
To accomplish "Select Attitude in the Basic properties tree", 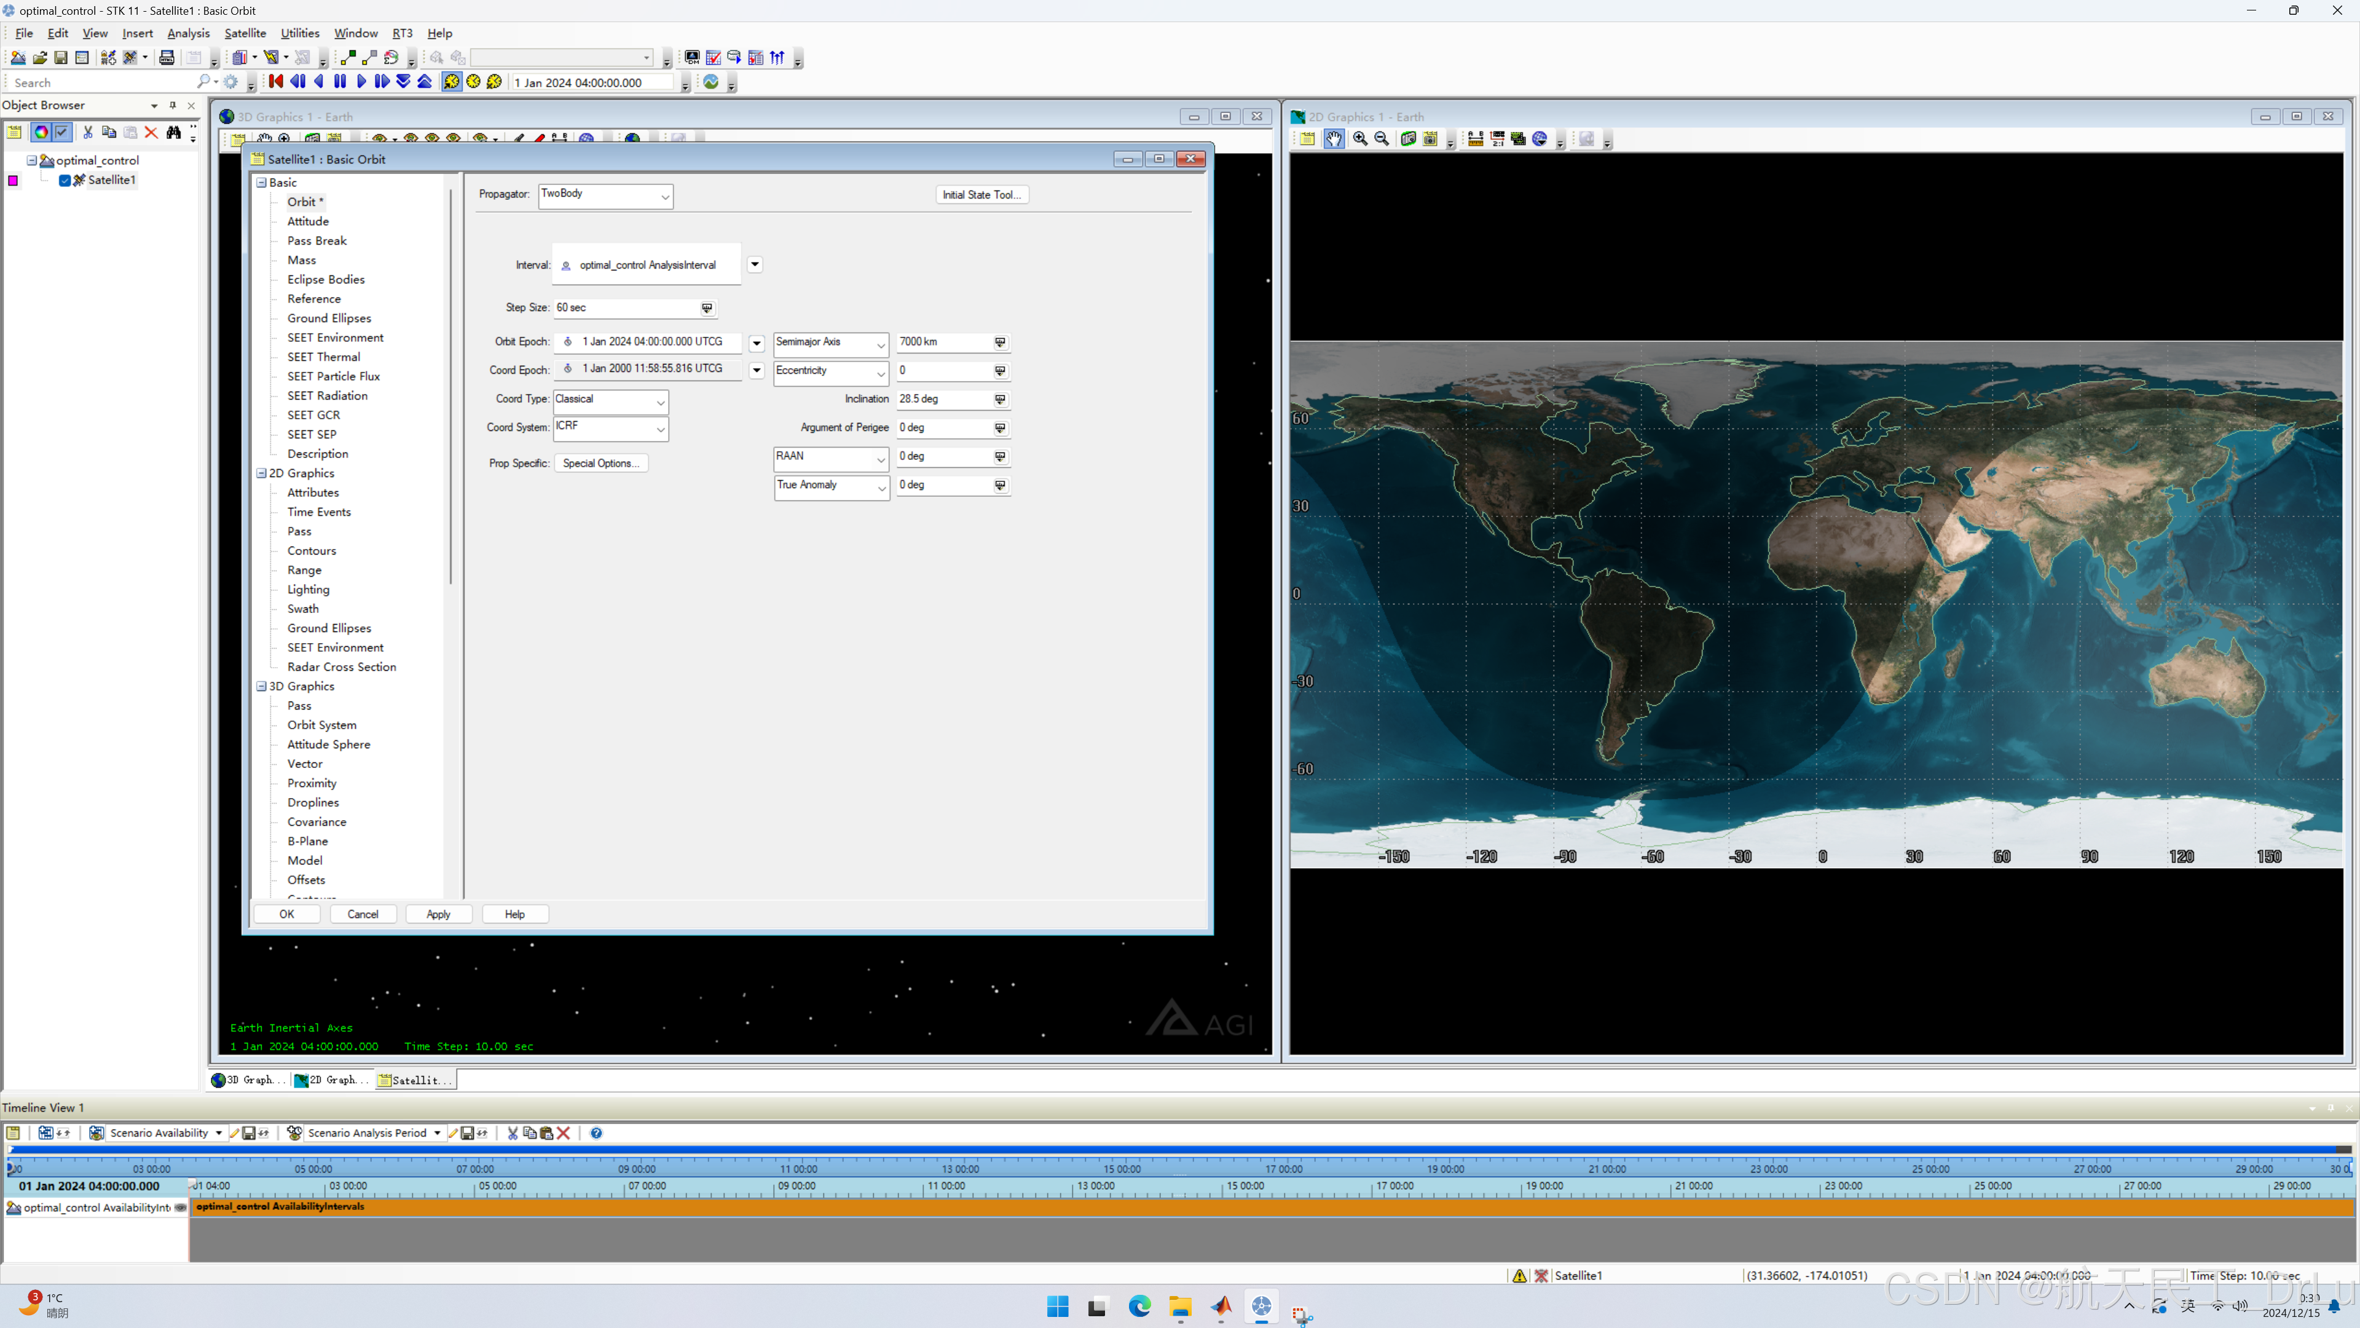I will point(308,221).
